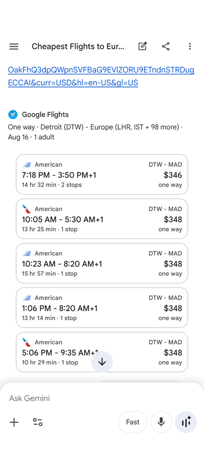204x458 pixels.
Task: Open the Google Flights blue URL link
Action: pyautogui.click(x=101, y=77)
